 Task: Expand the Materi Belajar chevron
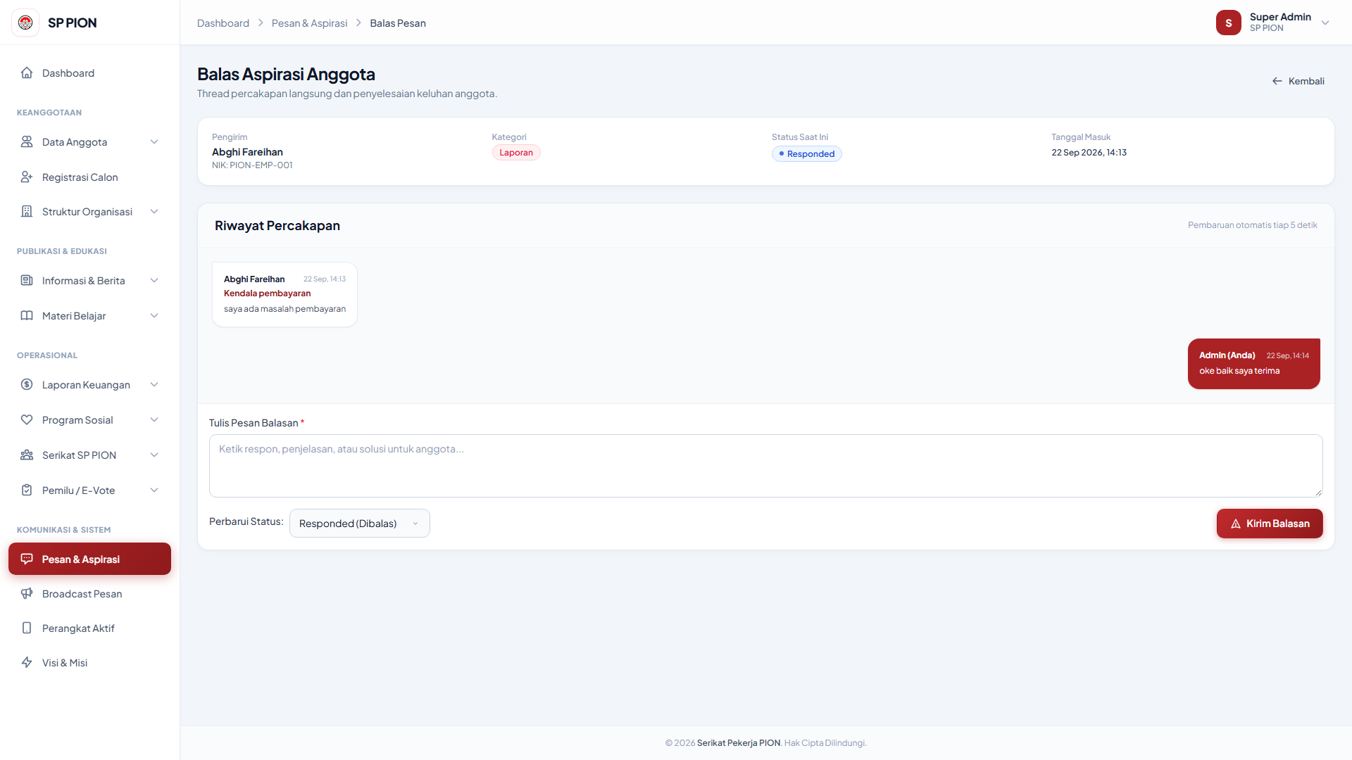[154, 316]
